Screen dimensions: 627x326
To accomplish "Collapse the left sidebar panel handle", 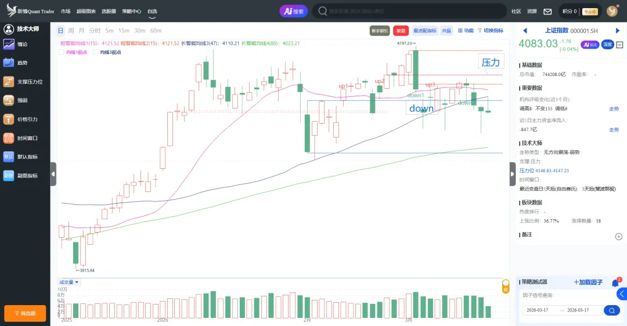I will pos(53,174).
